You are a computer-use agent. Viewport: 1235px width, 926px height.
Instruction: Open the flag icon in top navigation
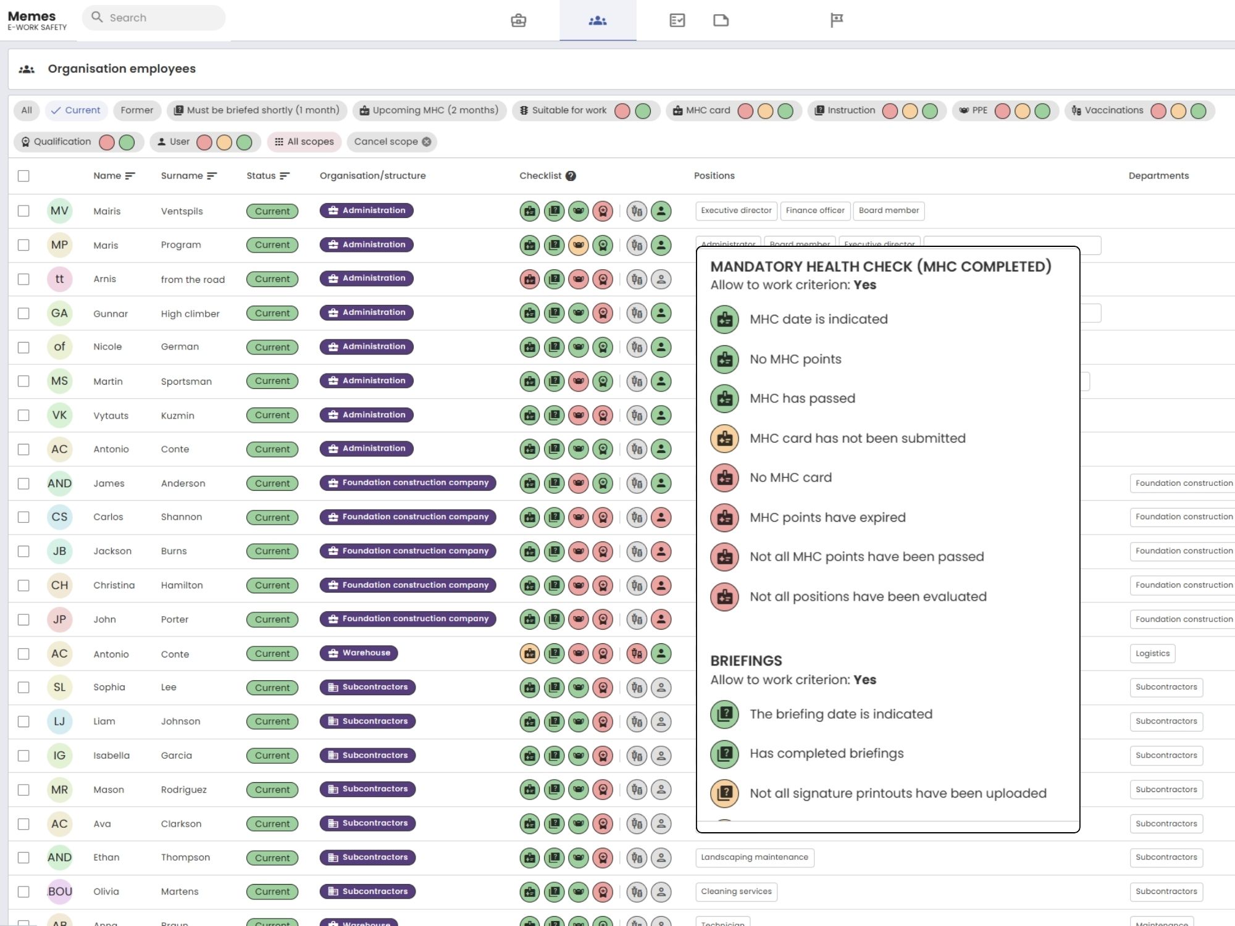click(836, 20)
